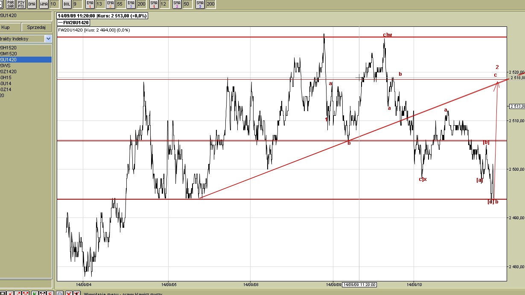Select the 20Z1420 contract in the list
This screenshot has width=525, height=295.
(x=26, y=72)
